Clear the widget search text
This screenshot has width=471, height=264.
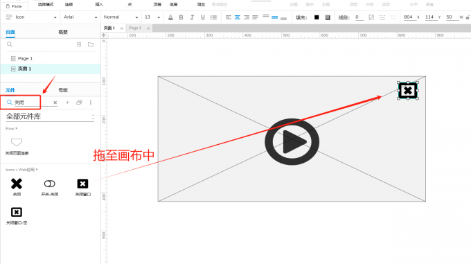55,103
